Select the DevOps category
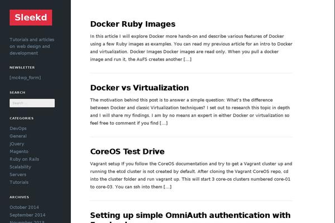 point(18,128)
